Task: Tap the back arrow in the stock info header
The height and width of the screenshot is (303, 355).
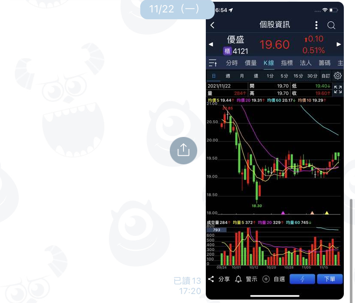Action: (x=212, y=25)
